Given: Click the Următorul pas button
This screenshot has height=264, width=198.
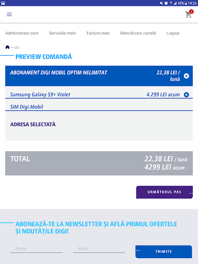Looking at the screenshot, I should point(164,192).
